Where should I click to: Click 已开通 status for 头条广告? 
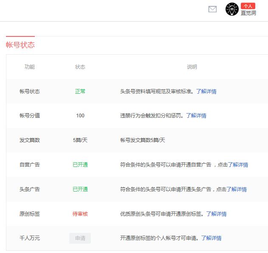(x=80, y=189)
